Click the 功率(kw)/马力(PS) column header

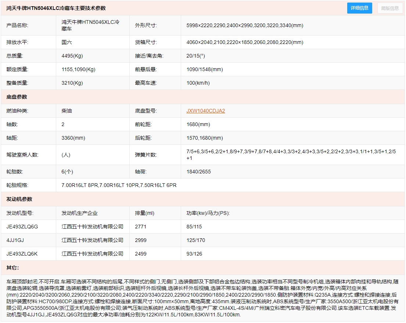(x=208, y=213)
